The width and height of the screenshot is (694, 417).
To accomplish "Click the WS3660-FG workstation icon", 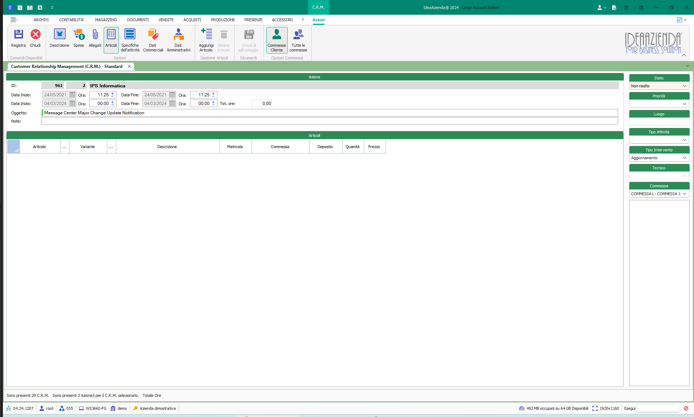I will click(81, 408).
